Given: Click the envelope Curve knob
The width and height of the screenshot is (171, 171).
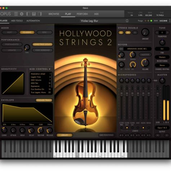Looking at the screenshot, I should click(x=4, y=130).
